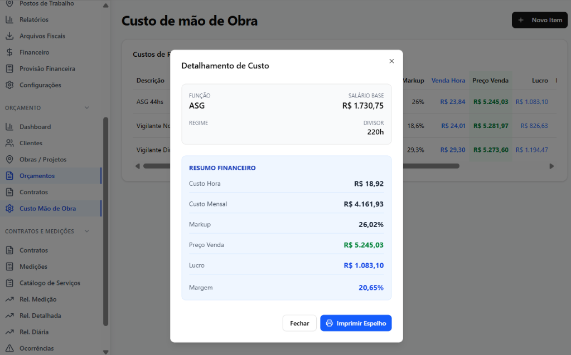Click the Custo Mão de Obra gear icon

click(x=9, y=209)
